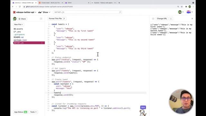Switch to the 'Express - Node.js' browser tab

pos(103,3)
